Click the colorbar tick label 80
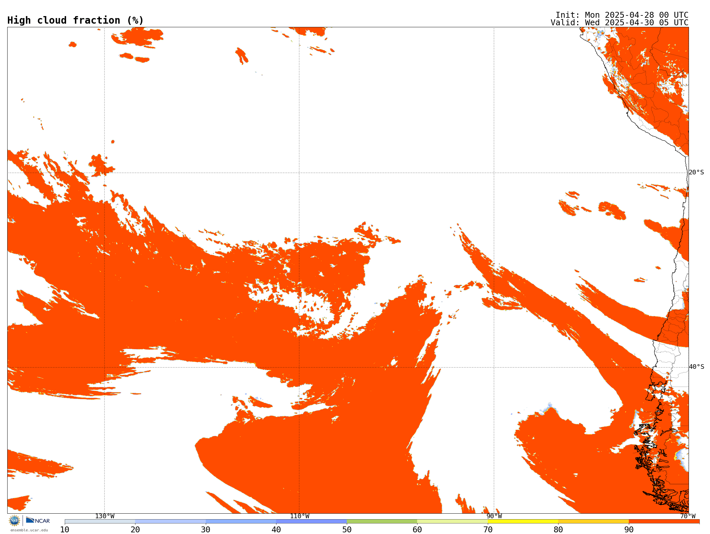This screenshot has height=534, width=710. (558, 530)
